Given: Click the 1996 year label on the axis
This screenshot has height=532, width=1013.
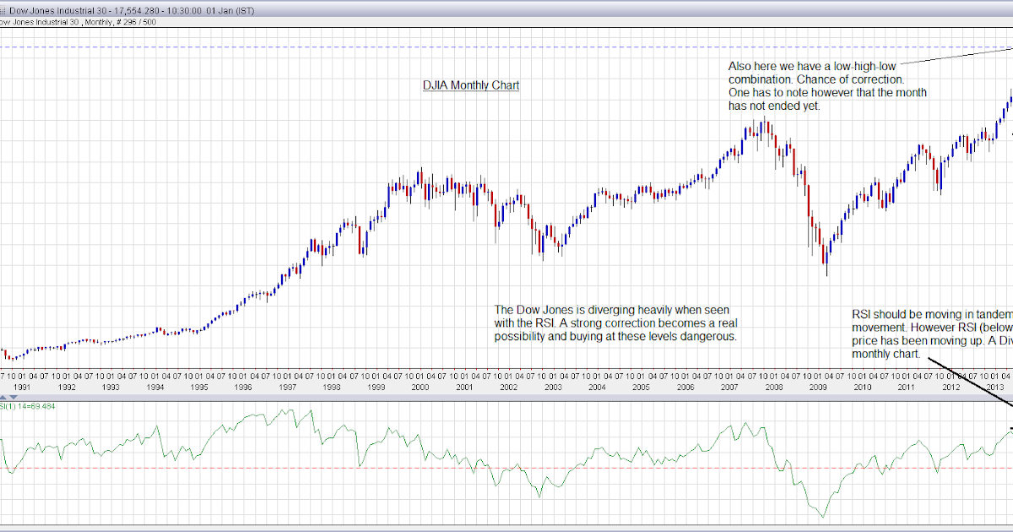Looking at the screenshot, I should pos(243,388).
